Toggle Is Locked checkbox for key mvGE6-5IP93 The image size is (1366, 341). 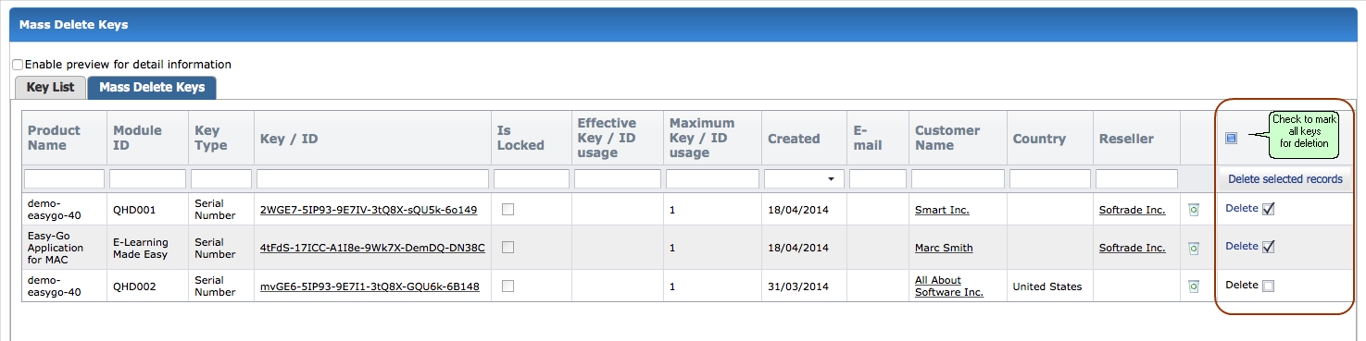point(508,286)
